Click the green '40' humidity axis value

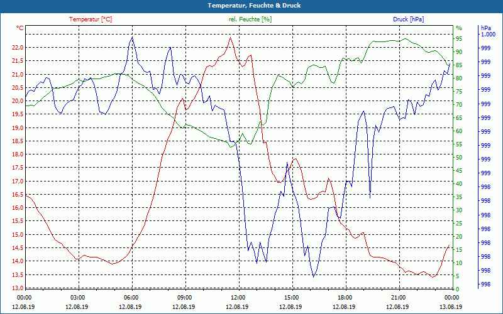[x=459, y=184]
